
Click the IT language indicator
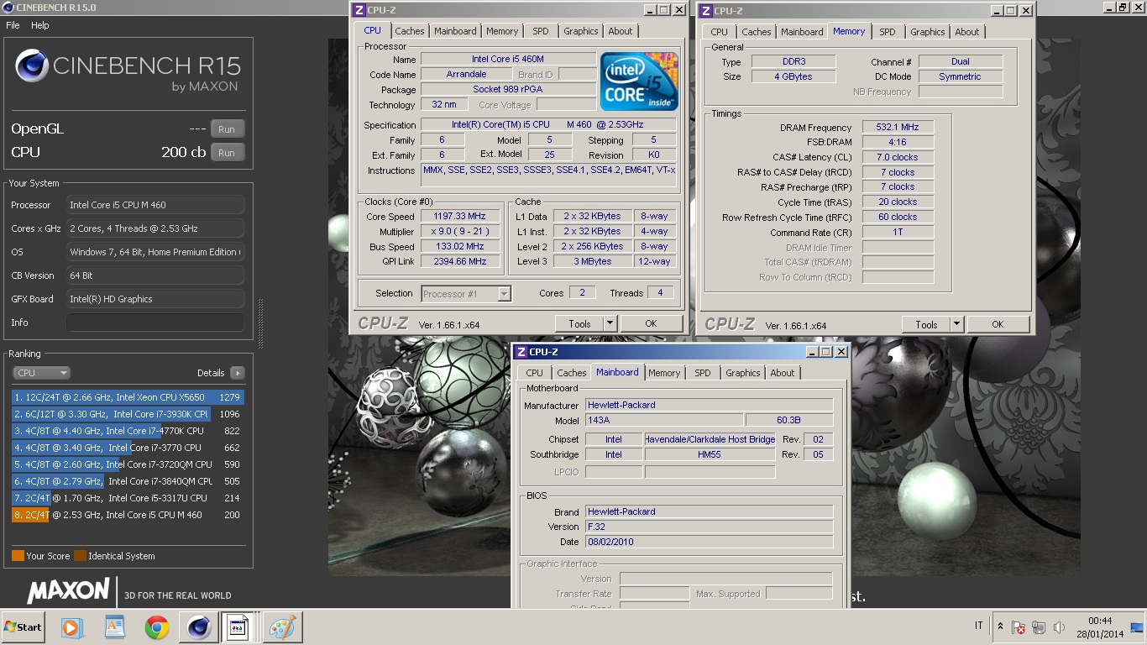click(x=979, y=627)
